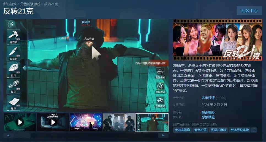Switch to 正常模式 normal view mode

pyautogui.click(x=160, y=102)
